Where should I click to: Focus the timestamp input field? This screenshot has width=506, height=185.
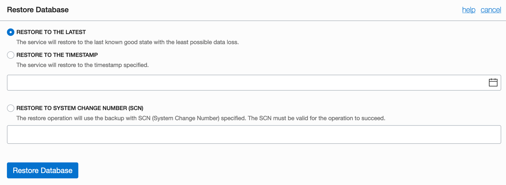247,83
